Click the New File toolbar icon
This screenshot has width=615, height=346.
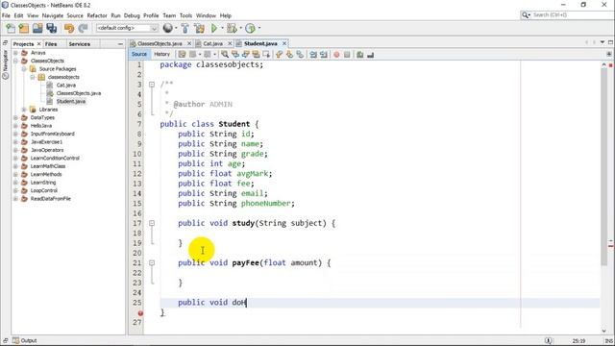coord(11,28)
